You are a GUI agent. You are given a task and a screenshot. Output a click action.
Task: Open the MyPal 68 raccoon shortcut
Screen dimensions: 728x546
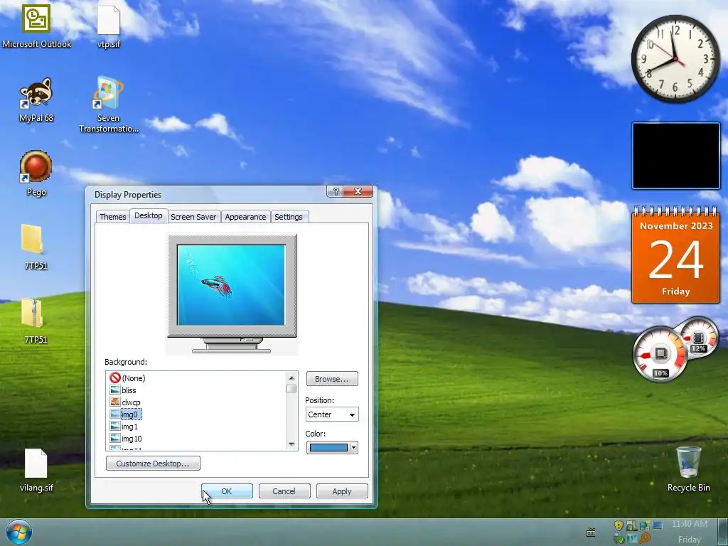[x=36, y=93]
